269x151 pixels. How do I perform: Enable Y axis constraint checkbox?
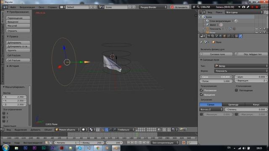click(x=4, y=117)
